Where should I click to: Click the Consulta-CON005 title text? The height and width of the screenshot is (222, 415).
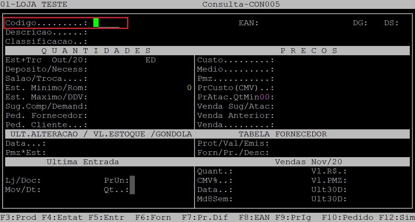[241, 4]
